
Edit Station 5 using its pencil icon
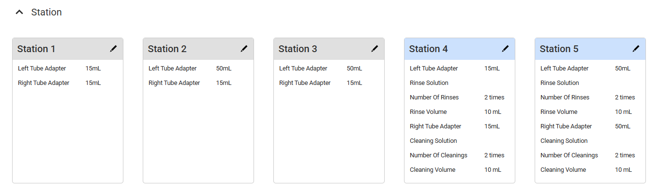point(636,49)
